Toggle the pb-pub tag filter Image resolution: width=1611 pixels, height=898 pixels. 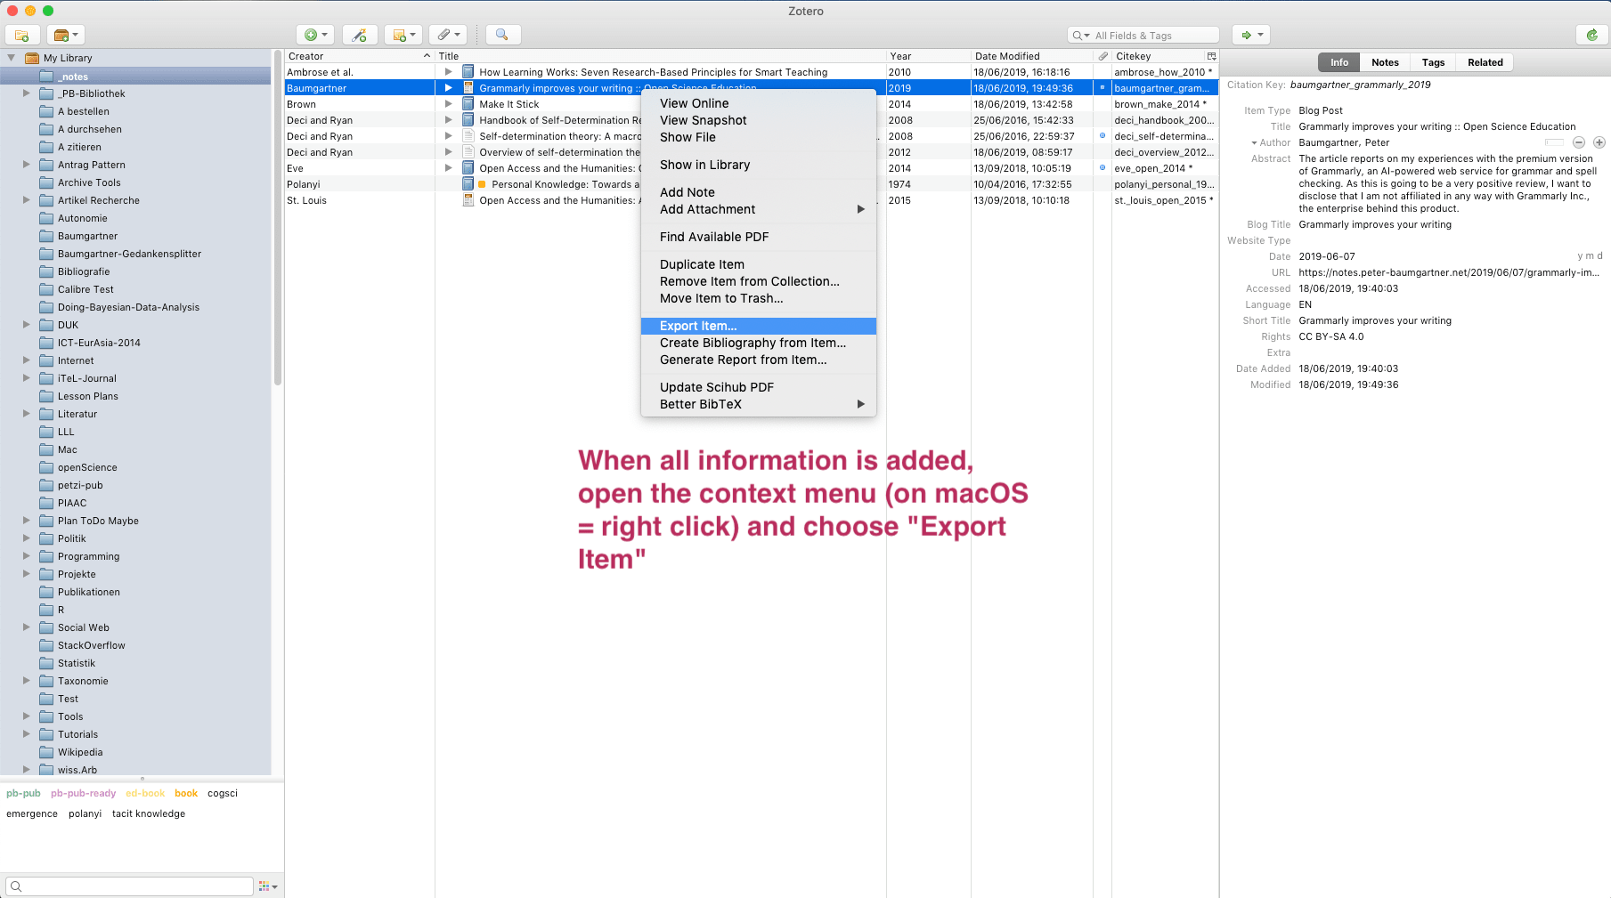(x=22, y=793)
